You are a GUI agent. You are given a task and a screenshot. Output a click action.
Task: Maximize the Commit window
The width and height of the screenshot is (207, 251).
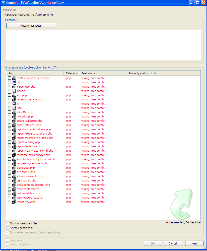pos(197,3)
